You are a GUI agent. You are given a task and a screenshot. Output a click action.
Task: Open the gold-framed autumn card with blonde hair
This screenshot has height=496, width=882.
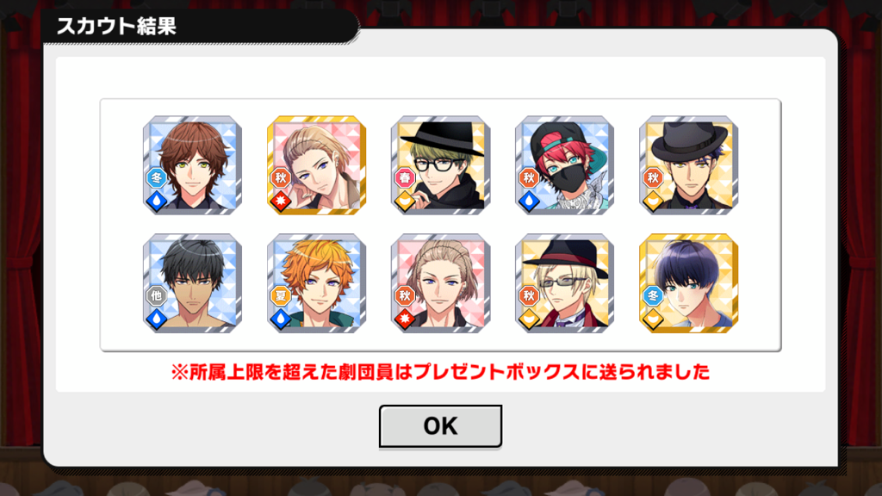pyautogui.click(x=317, y=165)
